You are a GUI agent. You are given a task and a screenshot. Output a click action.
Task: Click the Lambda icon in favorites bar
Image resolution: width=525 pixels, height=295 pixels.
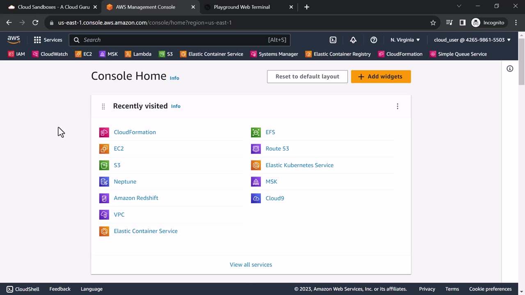pyautogui.click(x=128, y=54)
